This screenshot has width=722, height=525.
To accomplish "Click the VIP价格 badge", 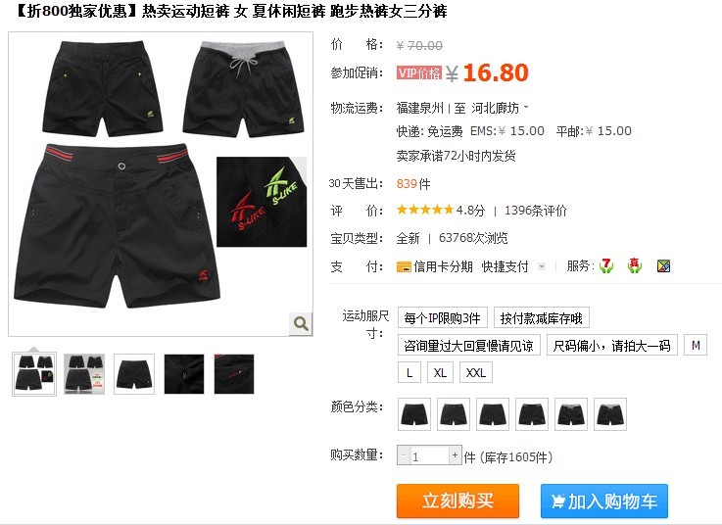I will pyautogui.click(x=419, y=72).
